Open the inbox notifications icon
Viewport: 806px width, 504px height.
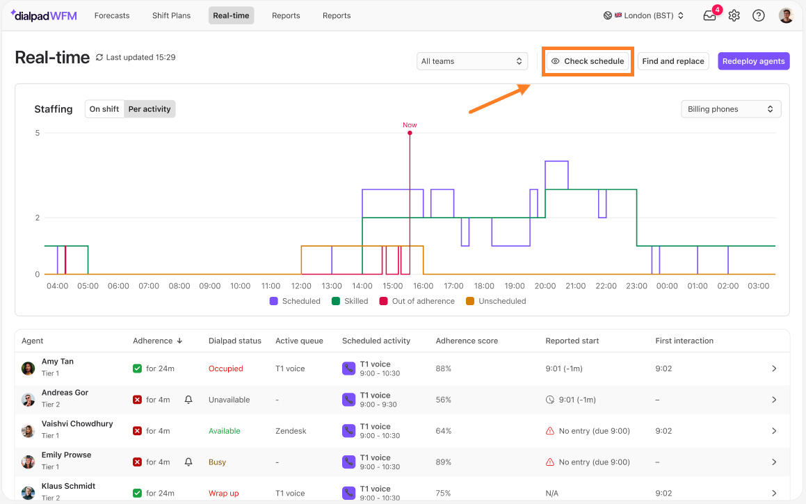[x=710, y=15]
